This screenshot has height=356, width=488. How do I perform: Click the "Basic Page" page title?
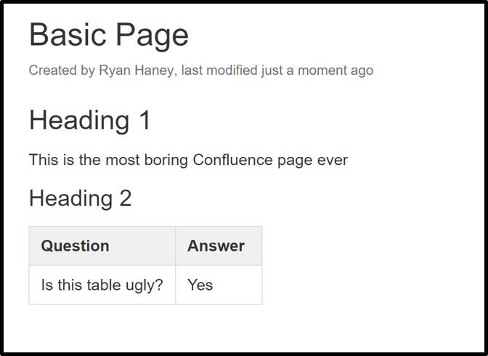109,36
